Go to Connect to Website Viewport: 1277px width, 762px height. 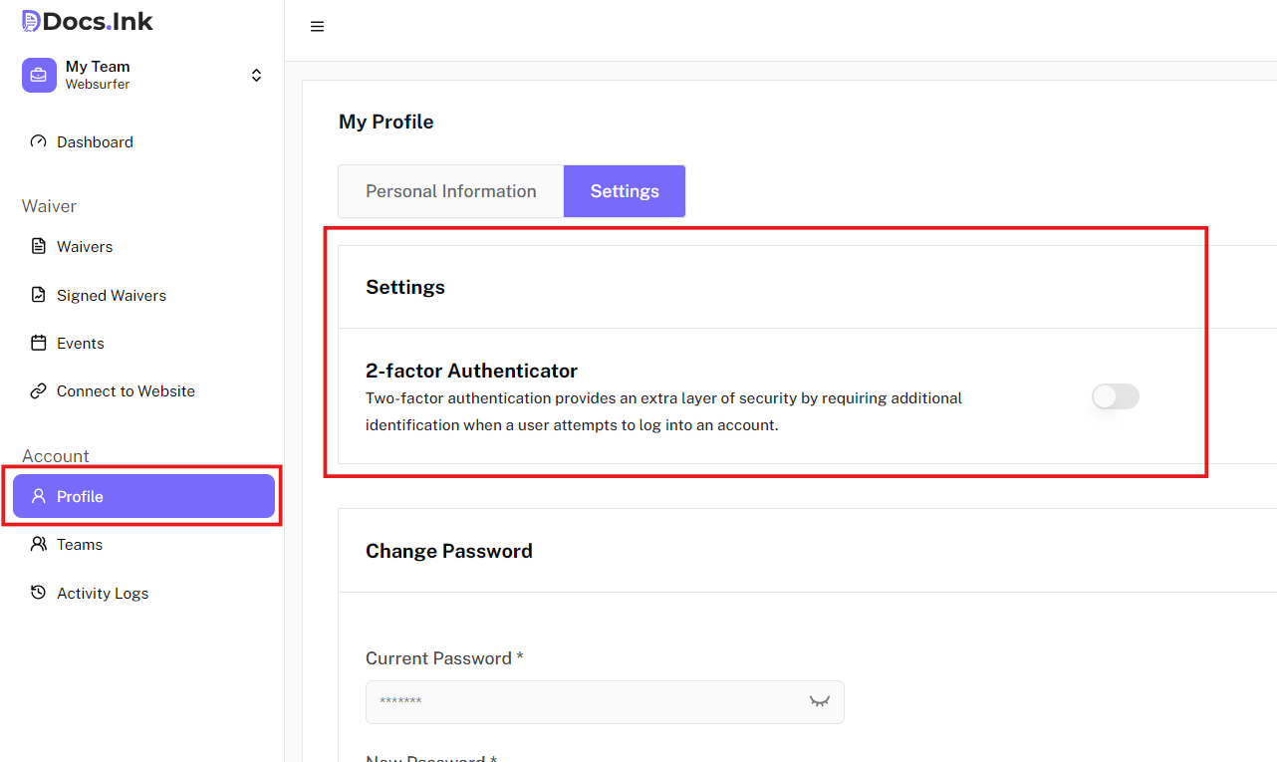pos(126,390)
